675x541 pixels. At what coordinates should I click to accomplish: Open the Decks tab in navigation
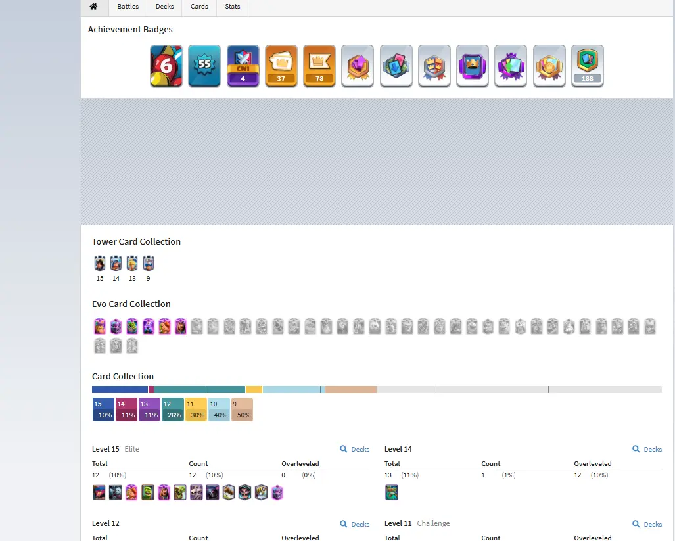pos(164,7)
